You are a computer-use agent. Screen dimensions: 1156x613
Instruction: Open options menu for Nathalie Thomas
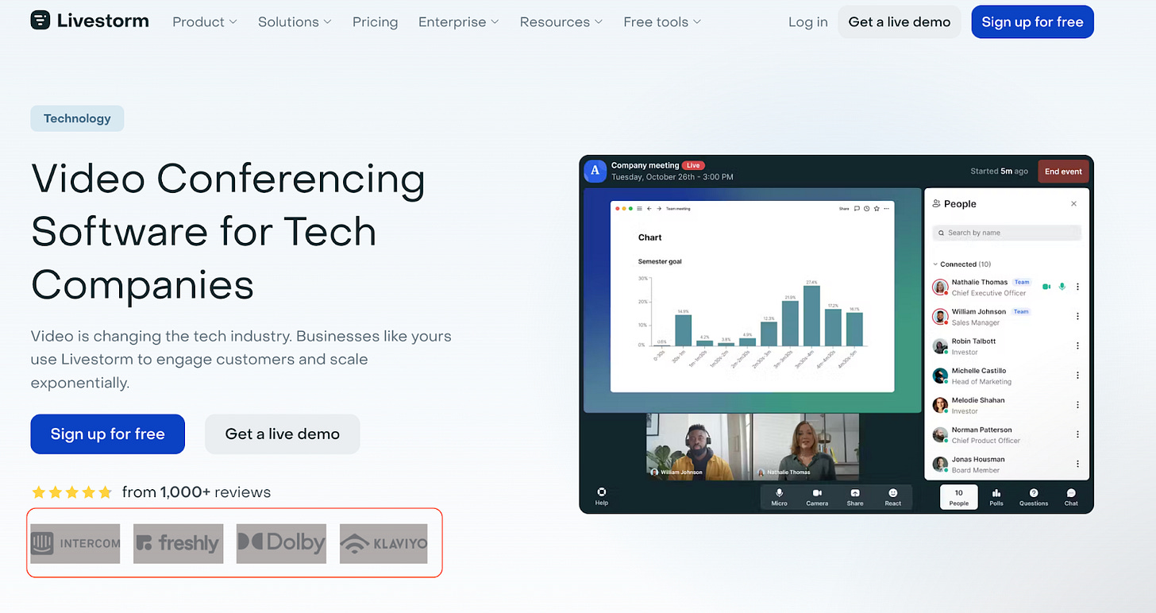pyautogui.click(x=1077, y=287)
